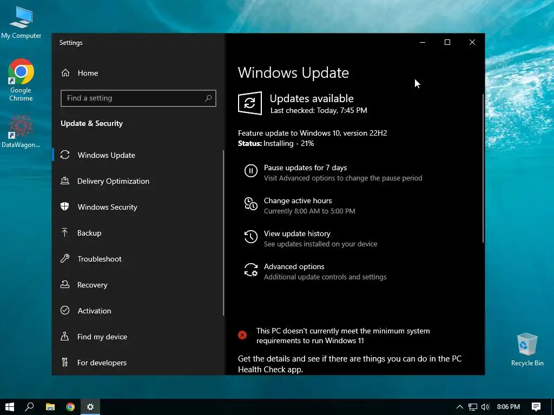The width and height of the screenshot is (554, 415).
Task: Maximize the Settings window
Action: click(x=447, y=42)
